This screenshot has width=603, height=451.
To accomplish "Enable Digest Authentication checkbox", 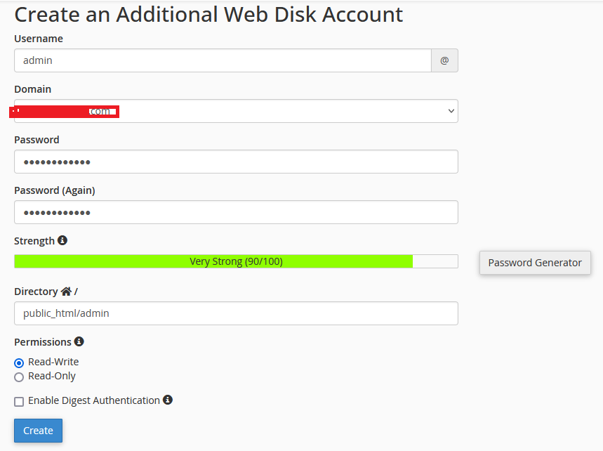I will pyautogui.click(x=19, y=401).
